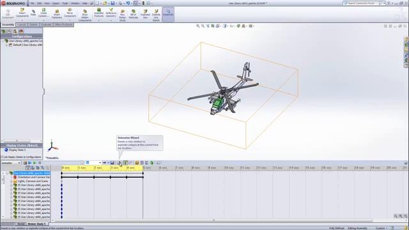409x230 pixels.
Task: Click the Edit Component tool
Action: click(8, 14)
